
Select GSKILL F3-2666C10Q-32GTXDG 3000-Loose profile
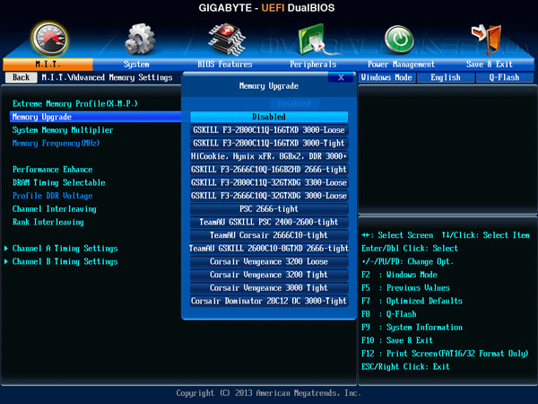[x=269, y=196]
